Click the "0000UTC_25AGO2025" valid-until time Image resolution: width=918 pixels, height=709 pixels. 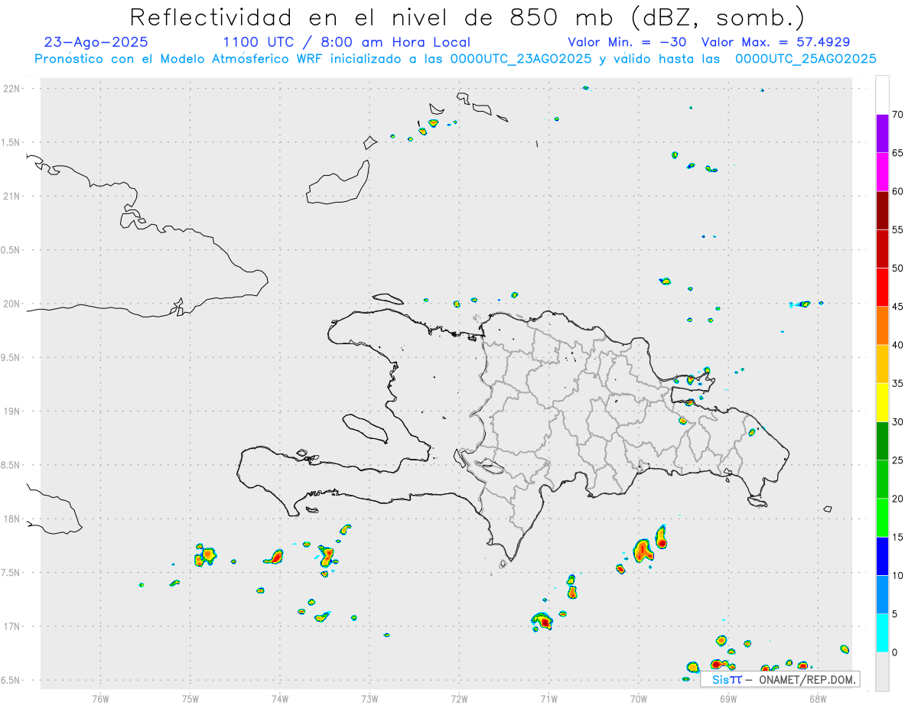806,59
